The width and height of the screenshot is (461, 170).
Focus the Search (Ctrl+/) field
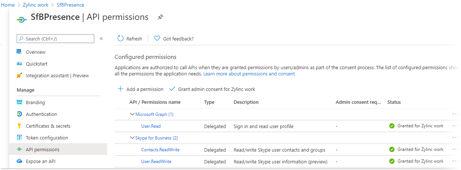tap(55, 39)
